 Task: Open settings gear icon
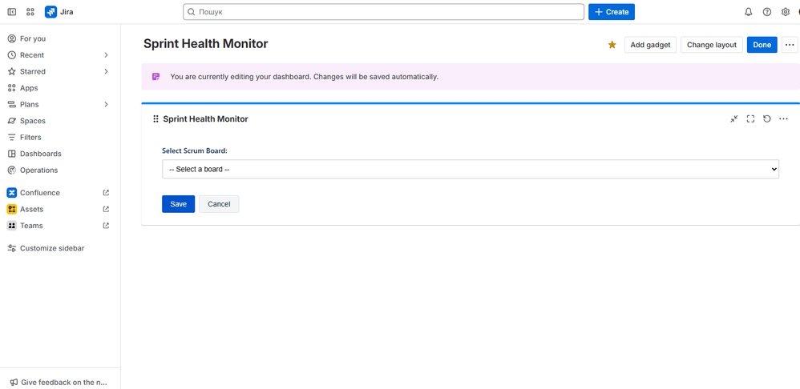click(x=786, y=12)
